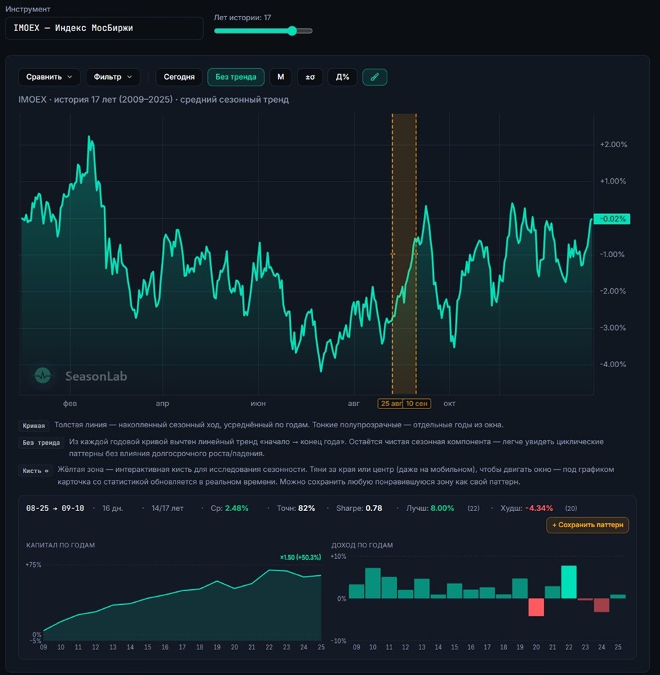Click the ×1.50 (+50.3%) capital label
Screen dimensions: 660x675
pyautogui.click(x=300, y=557)
